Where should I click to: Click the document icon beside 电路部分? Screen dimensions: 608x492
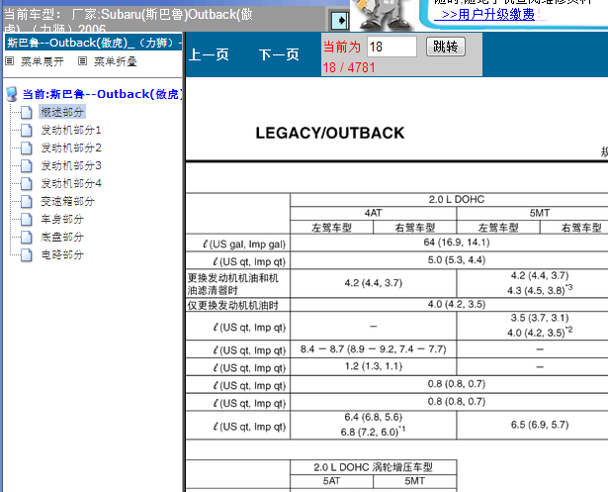[x=27, y=255]
